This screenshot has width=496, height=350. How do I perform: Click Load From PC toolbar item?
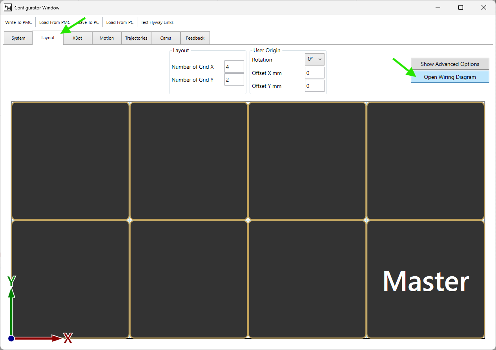[120, 22]
